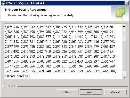Click scrollbar track below the thumb
The image size is (130, 98).
coord(124,73)
